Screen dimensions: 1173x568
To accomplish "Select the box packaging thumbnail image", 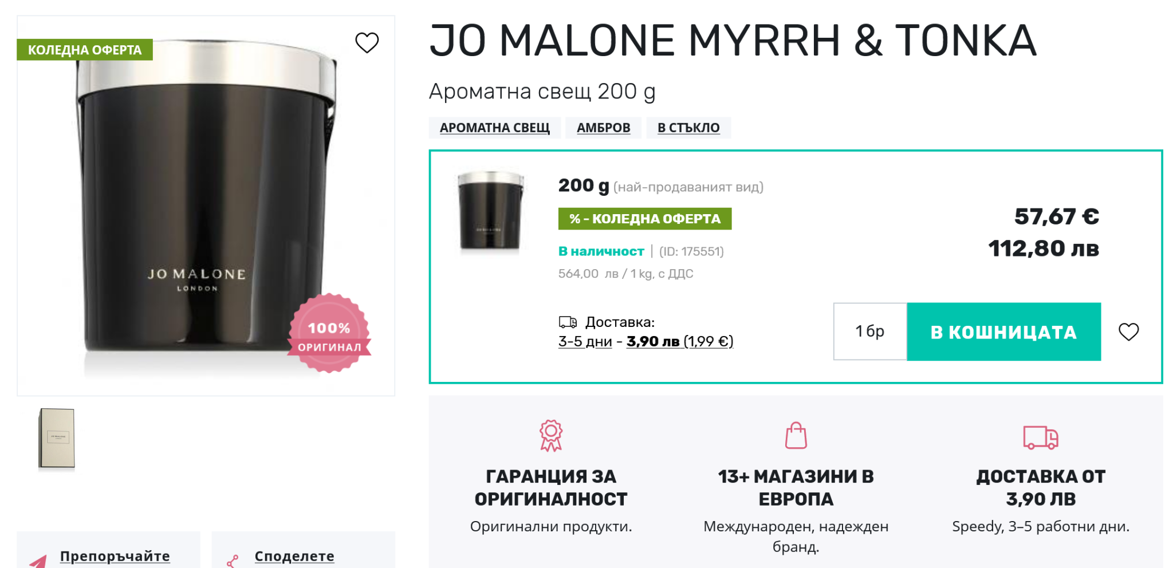I will pyautogui.click(x=57, y=438).
